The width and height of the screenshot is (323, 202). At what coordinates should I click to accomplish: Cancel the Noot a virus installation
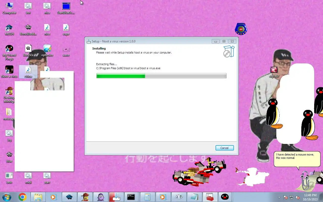pyautogui.click(x=225, y=148)
